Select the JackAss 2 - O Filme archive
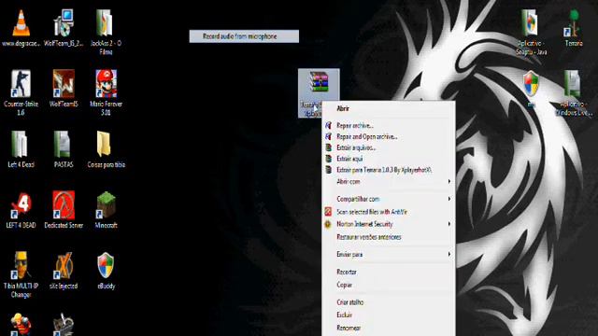The height and width of the screenshot is (336, 598). tap(106, 22)
